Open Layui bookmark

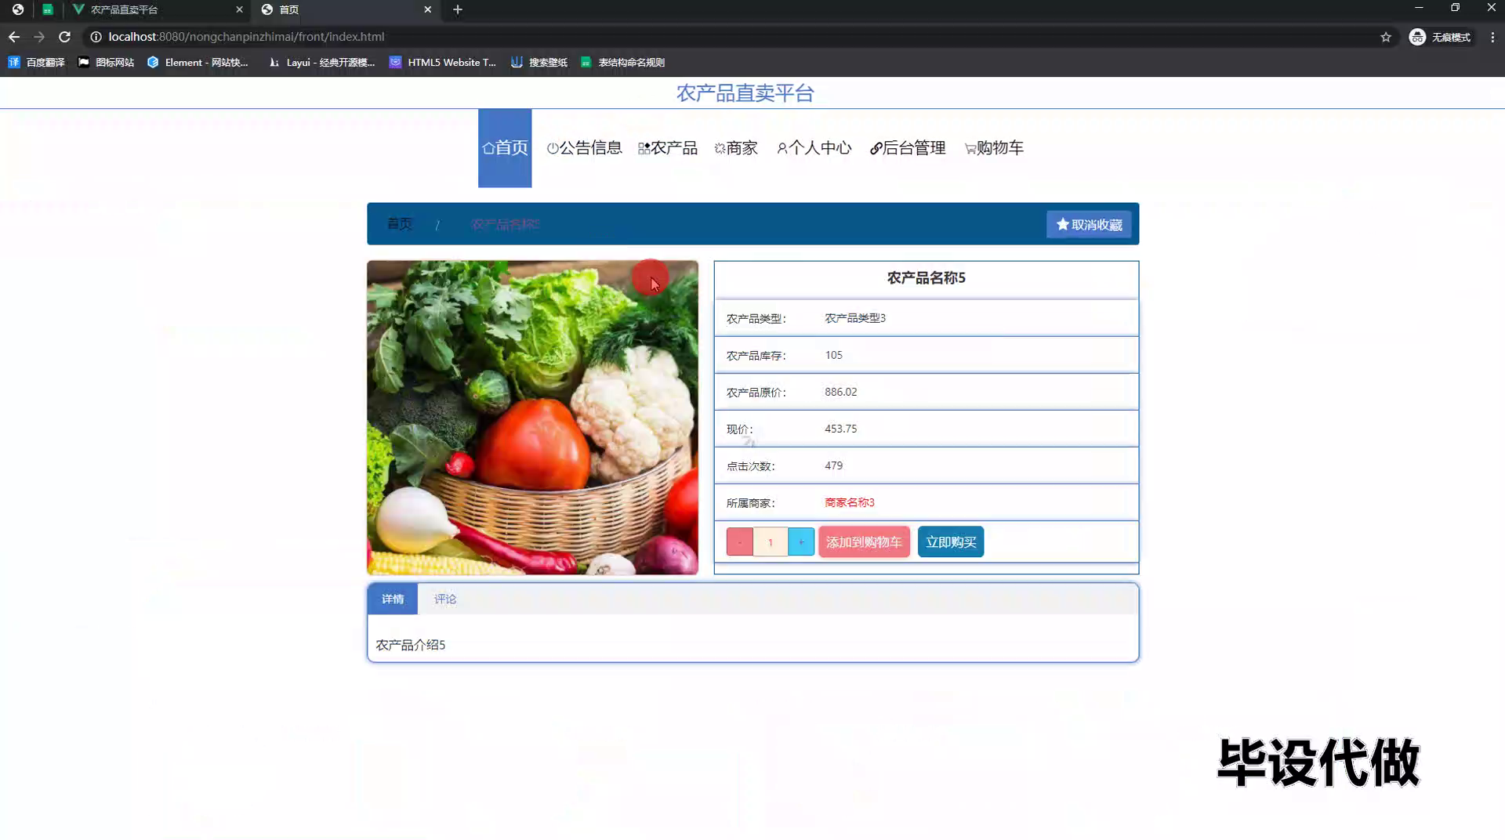321,62
